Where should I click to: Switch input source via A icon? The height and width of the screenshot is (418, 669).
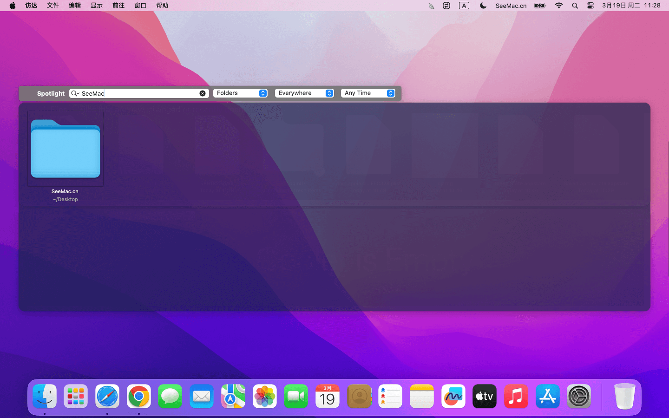click(464, 6)
